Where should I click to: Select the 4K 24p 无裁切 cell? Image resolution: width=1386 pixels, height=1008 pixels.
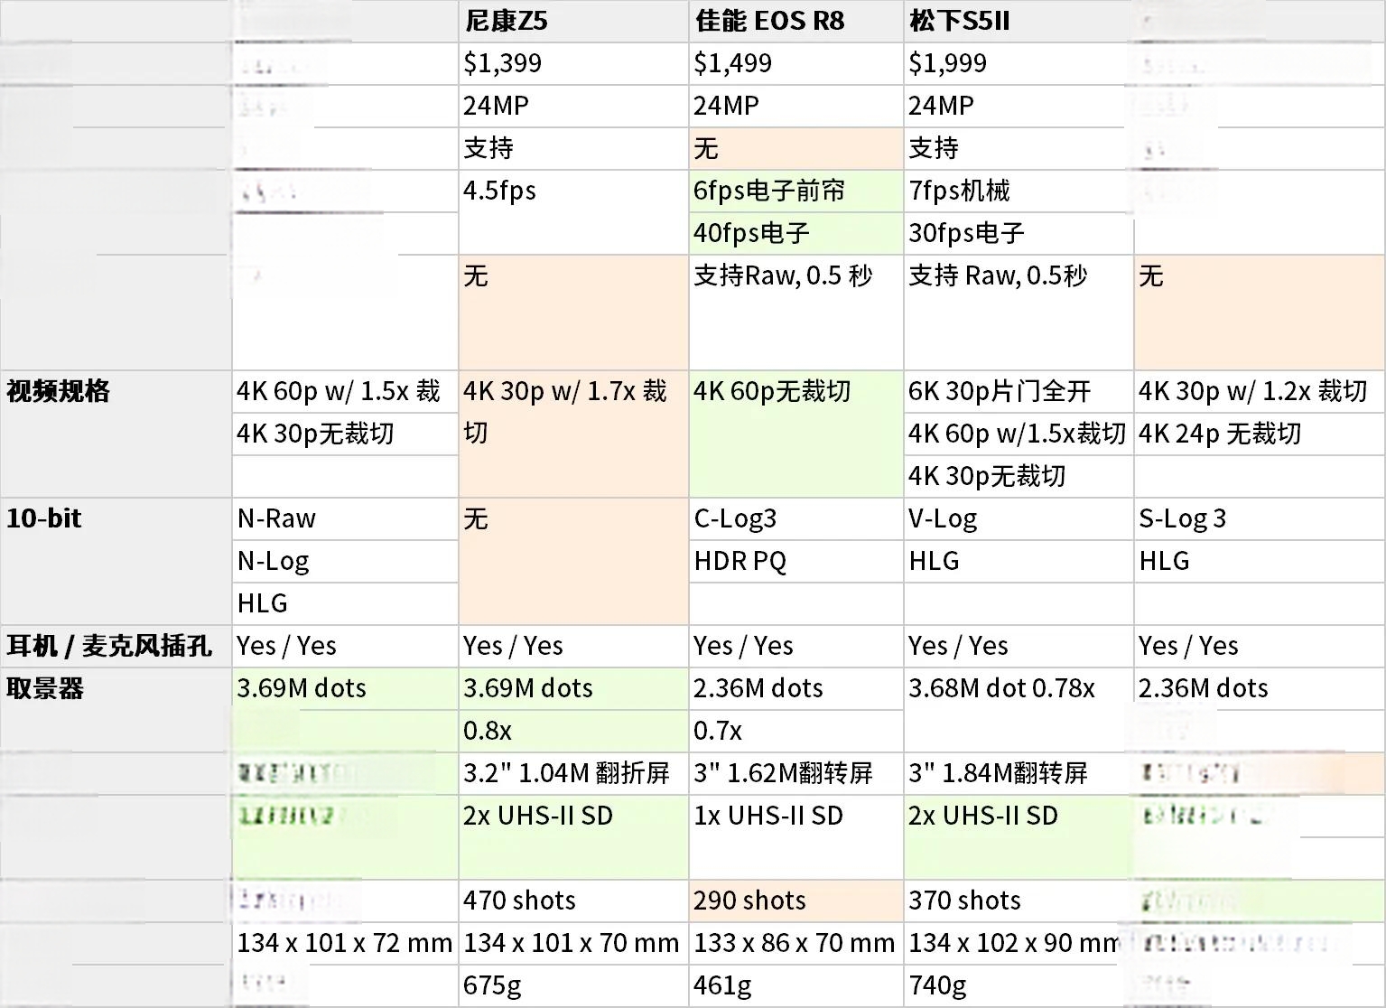pos(1259,434)
